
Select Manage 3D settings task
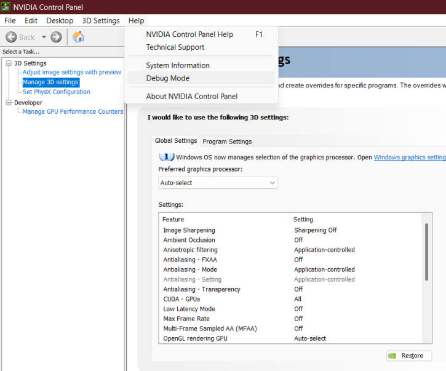(50, 82)
